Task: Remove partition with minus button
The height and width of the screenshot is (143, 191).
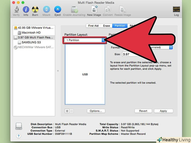Action: [x=72, y=111]
